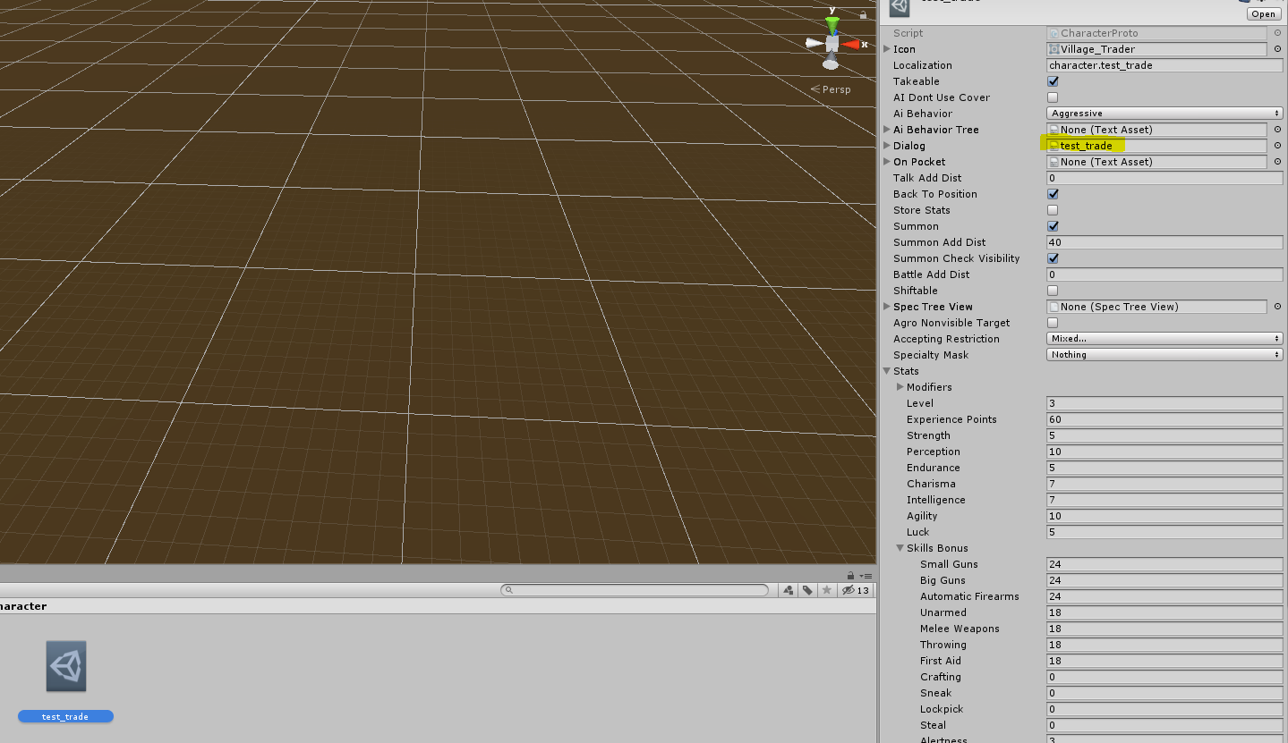Image resolution: width=1288 pixels, height=743 pixels.
Task: Click the center cube of the scene gizmo
Action: point(832,43)
